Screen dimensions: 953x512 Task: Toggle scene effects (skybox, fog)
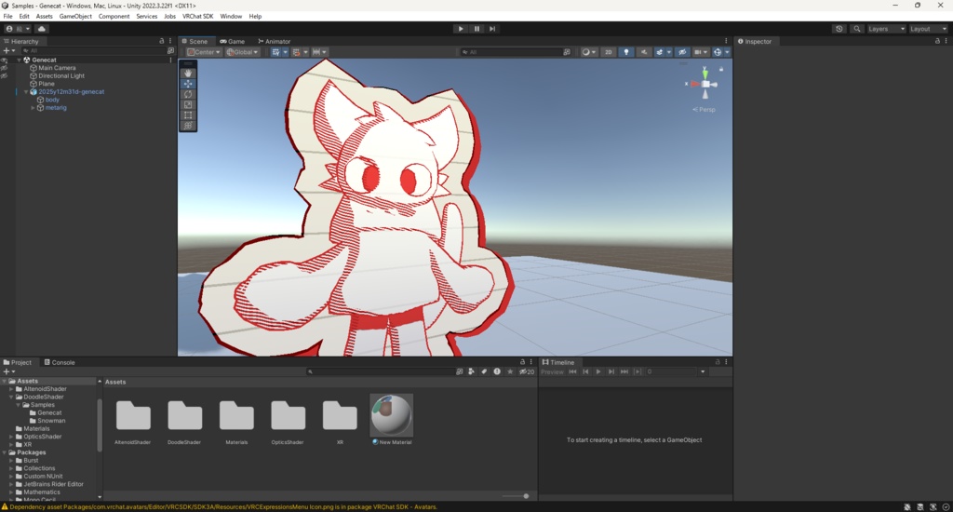660,52
